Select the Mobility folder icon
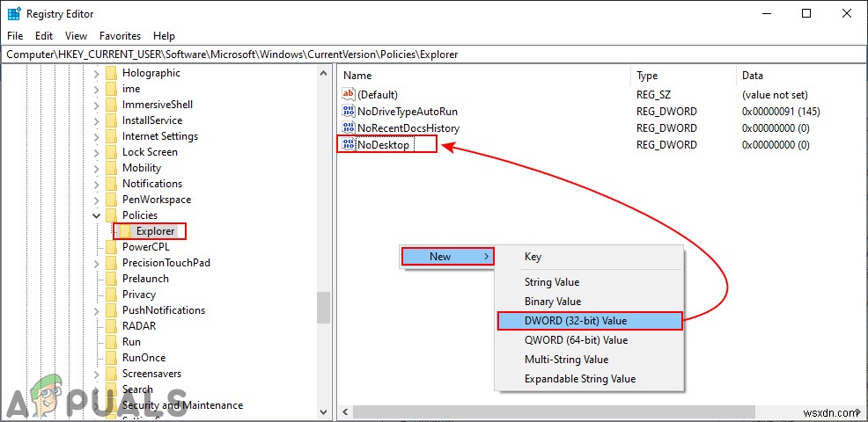The height and width of the screenshot is (422, 868). [111, 168]
